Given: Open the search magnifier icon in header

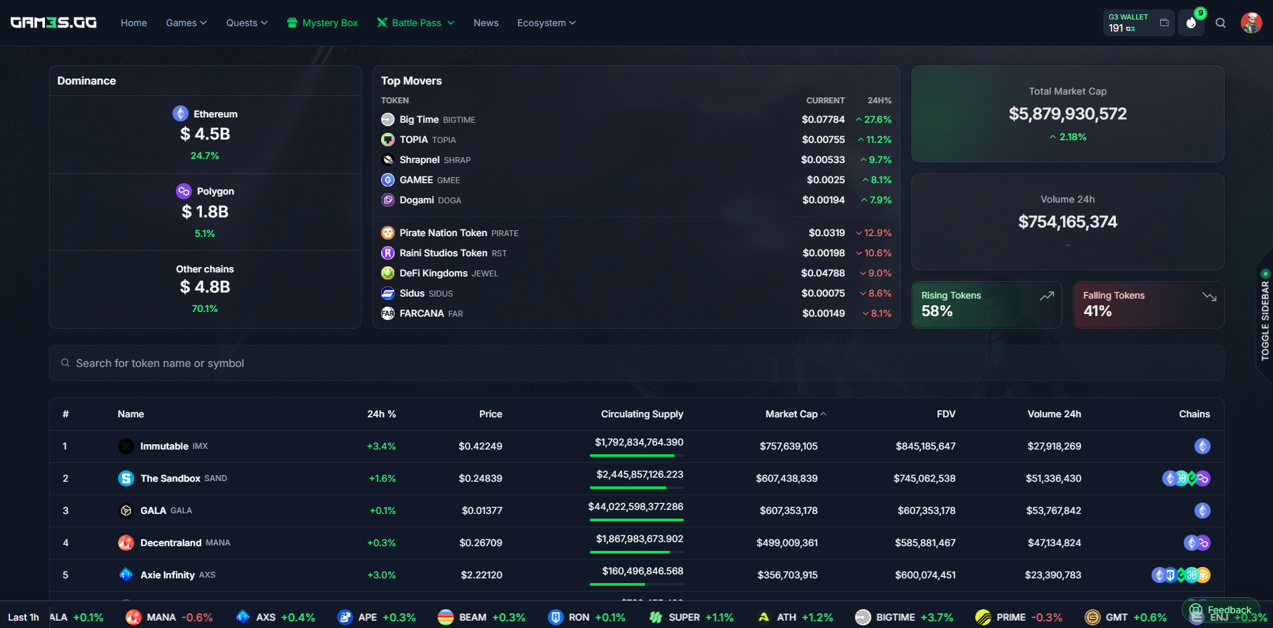Looking at the screenshot, I should 1221,23.
